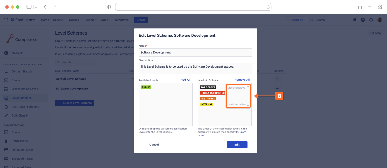Click the Name input field
Screen dimensions: 387x168
point(195,52)
